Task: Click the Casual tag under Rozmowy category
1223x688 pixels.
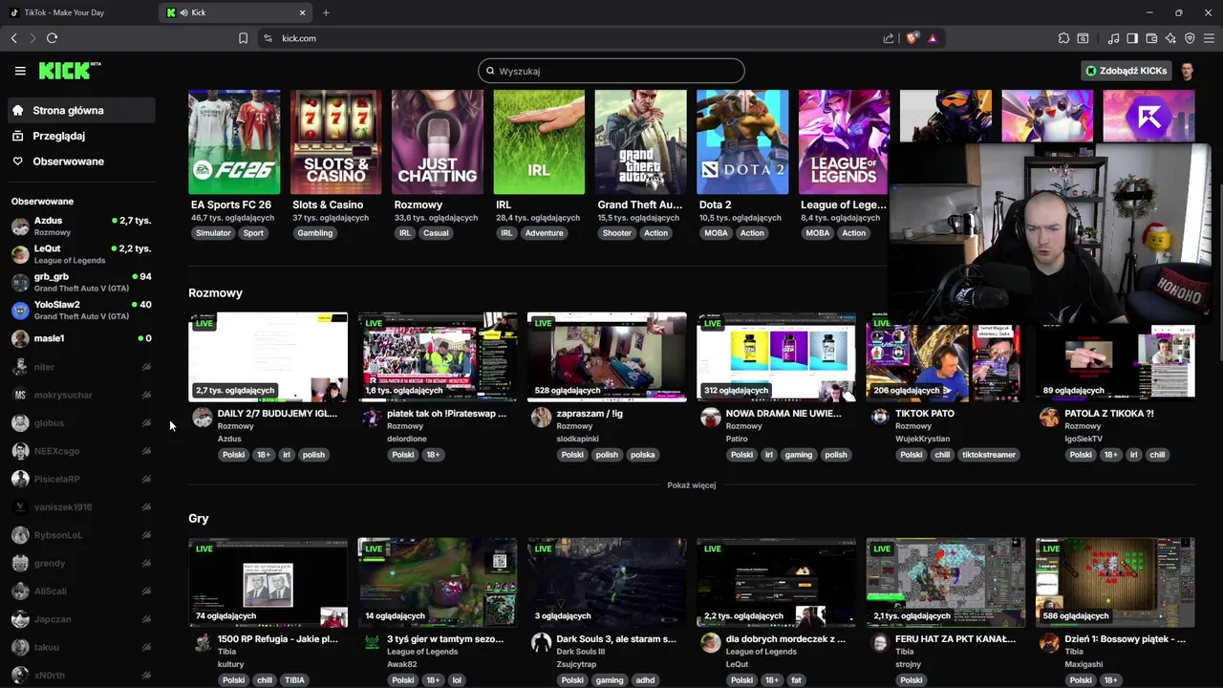Action: tap(436, 233)
